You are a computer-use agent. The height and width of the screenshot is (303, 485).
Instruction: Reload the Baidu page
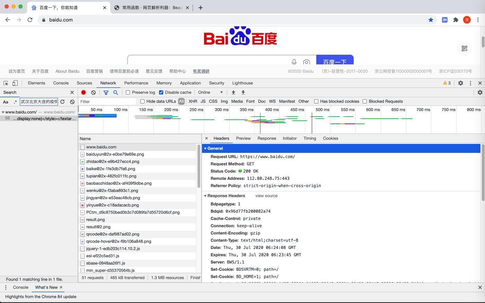(x=30, y=20)
